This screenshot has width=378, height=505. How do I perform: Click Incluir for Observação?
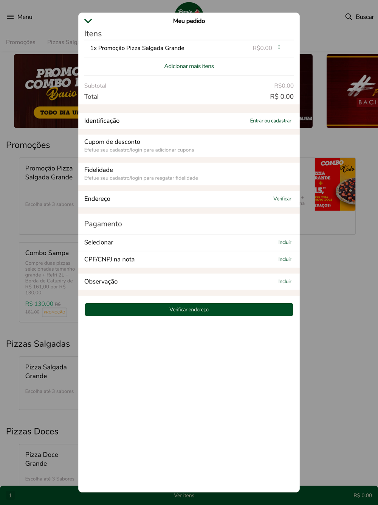285,281
